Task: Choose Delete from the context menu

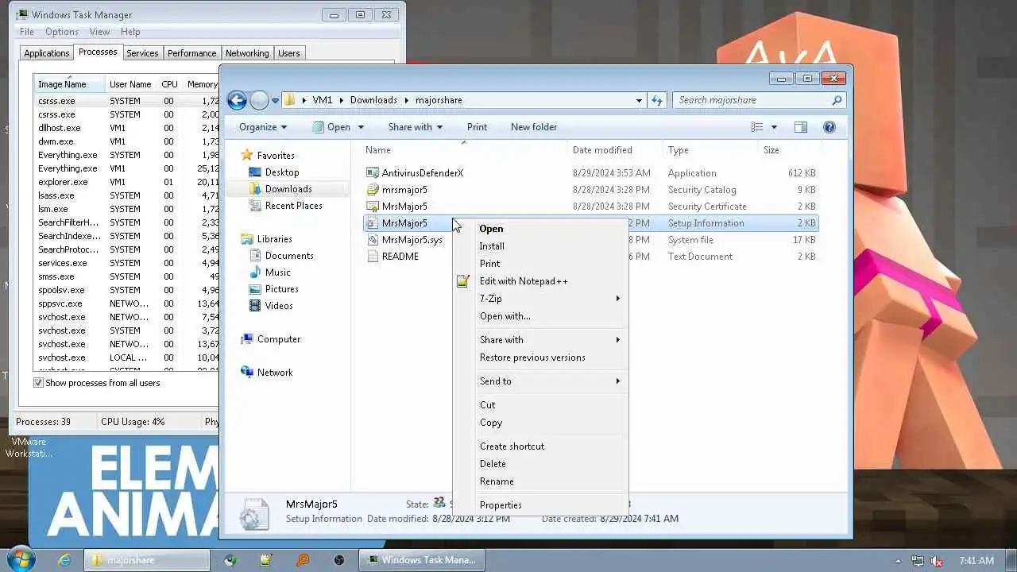Action: (493, 464)
